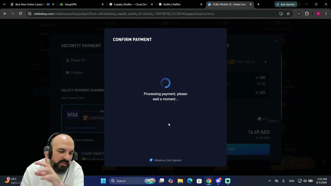Image resolution: width=331 pixels, height=186 pixels.
Task: Close the BotRix Raffles tab
Action: point(201,4)
